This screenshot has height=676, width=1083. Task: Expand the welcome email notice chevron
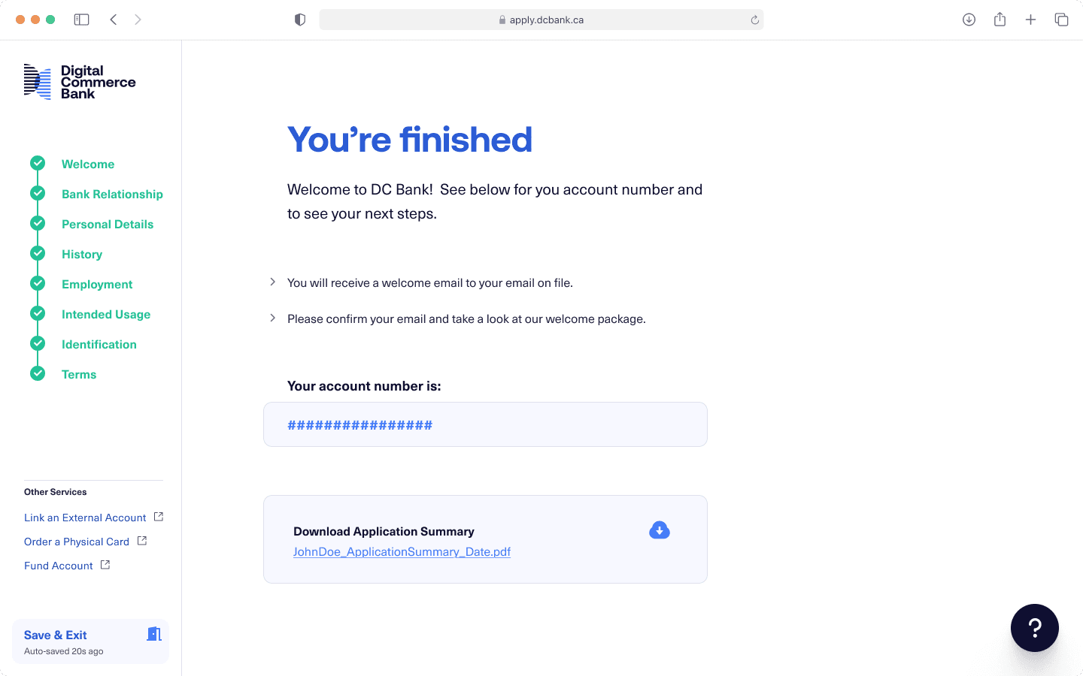[x=272, y=282]
